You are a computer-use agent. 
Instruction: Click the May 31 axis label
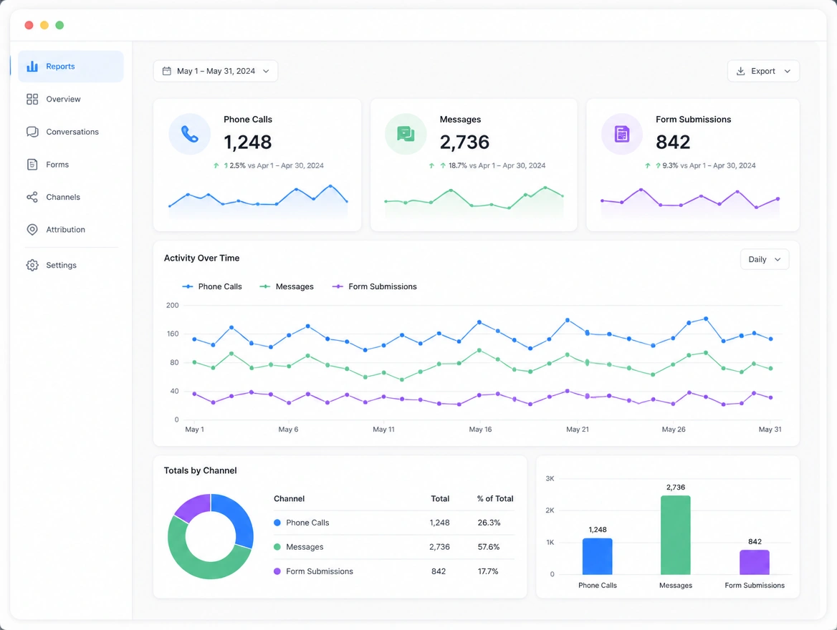tap(770, 430)
